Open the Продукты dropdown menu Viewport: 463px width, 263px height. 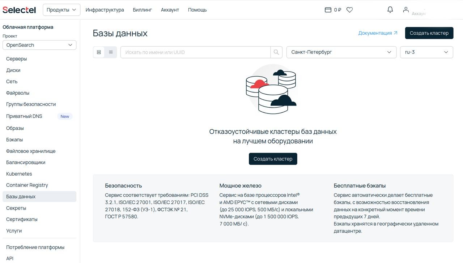pos(61,10)
